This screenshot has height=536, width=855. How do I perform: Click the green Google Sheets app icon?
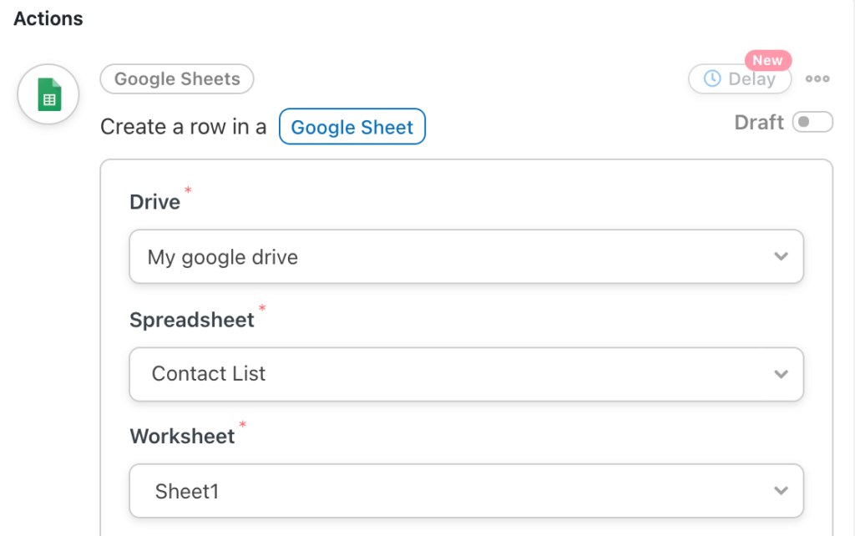pos(48,94)
